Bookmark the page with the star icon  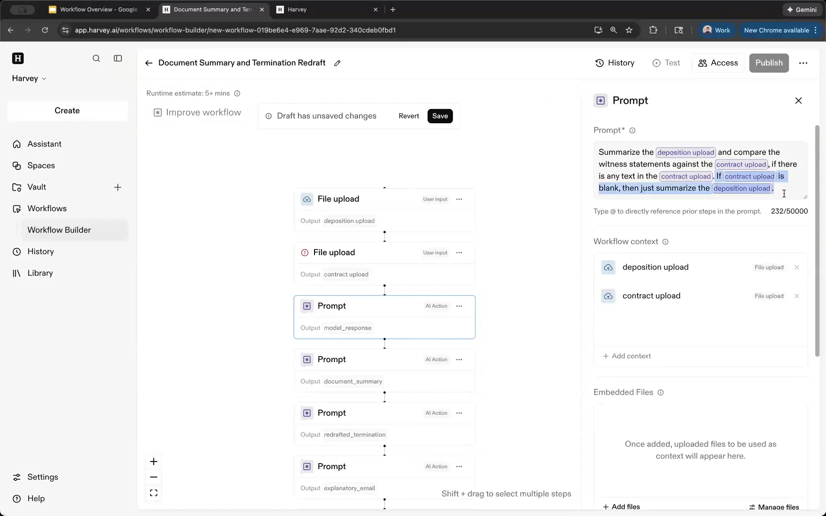click(629, 30)
